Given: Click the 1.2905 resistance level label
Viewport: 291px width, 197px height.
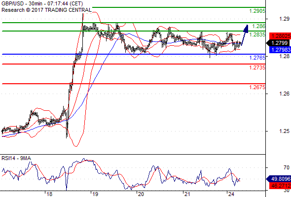Looking at the screenshot, I should click(257, 11).
